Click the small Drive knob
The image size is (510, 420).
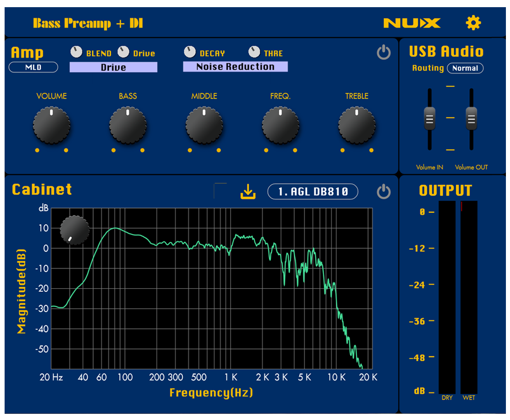tap(123, 52)
